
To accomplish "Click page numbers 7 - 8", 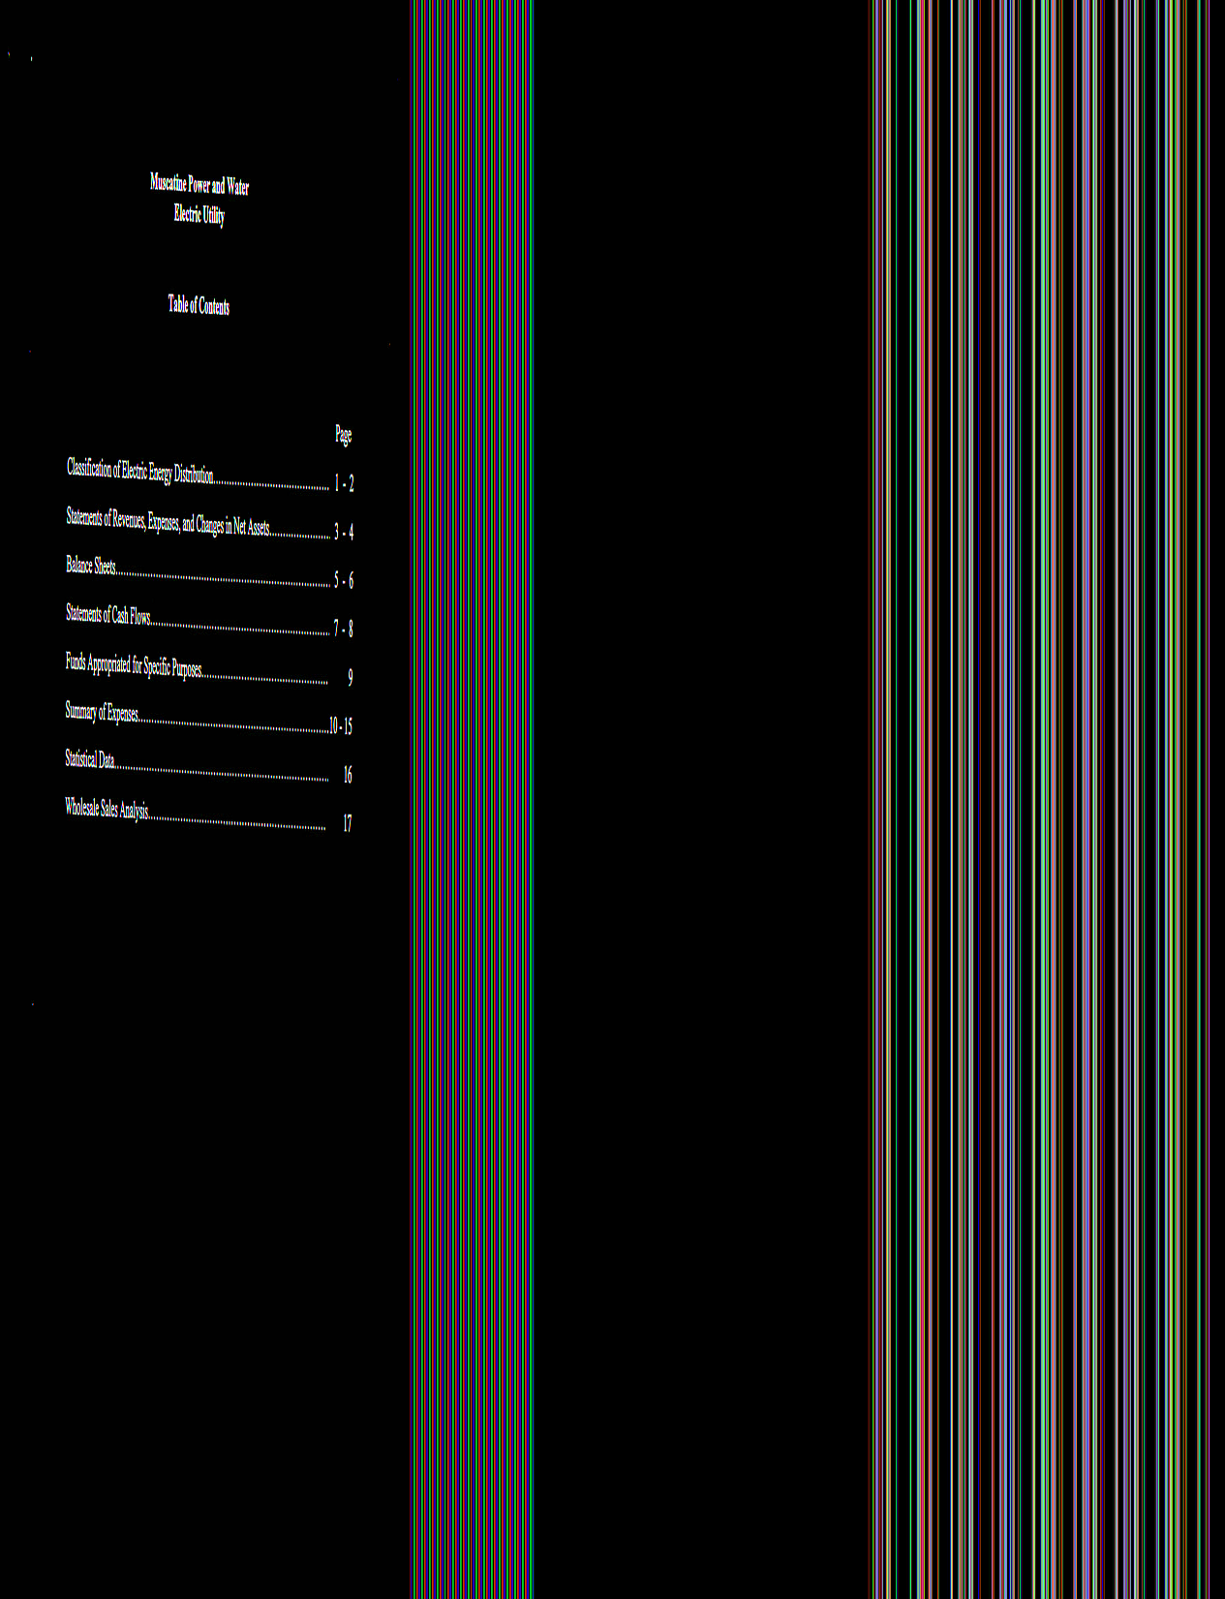I will click(344, 630).
